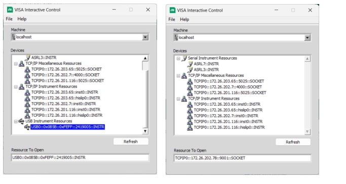The width and height of the screenshot is (346, 184).
Task: Click NI logo icon in right window title bar
Action: tap(172, 10)
